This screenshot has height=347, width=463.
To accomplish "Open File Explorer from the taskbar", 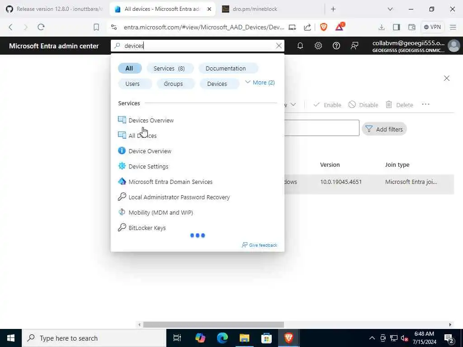I will click(x=245, y=338).
